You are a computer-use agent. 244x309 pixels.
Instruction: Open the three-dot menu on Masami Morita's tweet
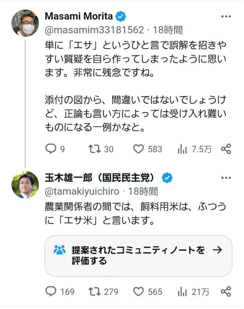(x=226, y=16)
